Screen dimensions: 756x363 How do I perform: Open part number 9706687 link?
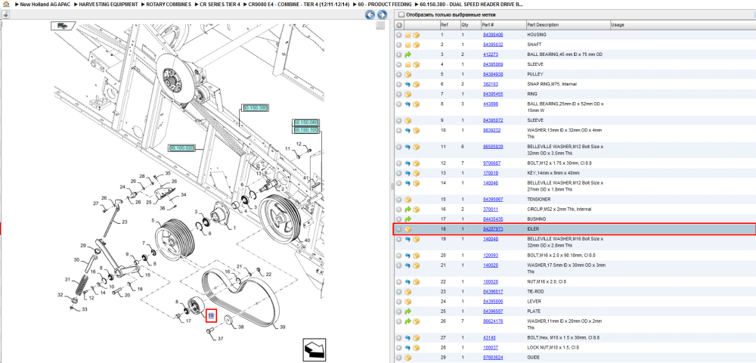492,163
